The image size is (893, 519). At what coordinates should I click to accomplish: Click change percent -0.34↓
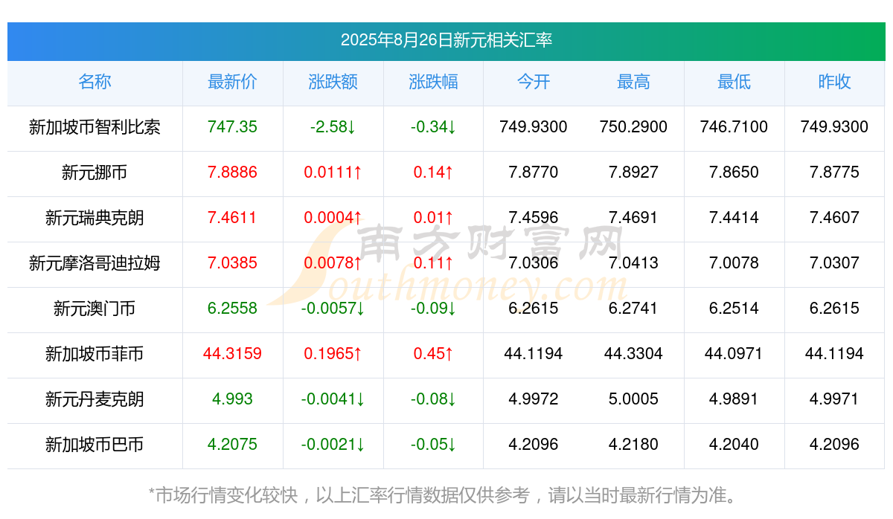(x=433, y=127)
